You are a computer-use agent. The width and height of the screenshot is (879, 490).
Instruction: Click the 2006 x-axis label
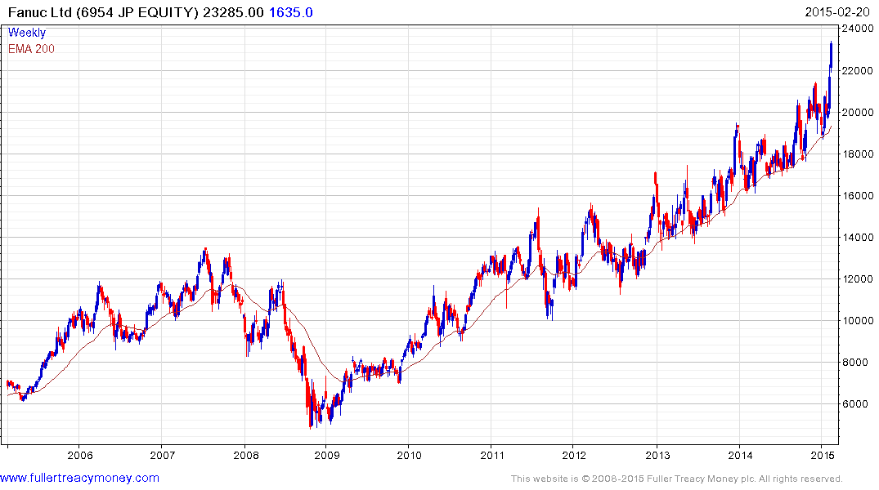(79, 455)
